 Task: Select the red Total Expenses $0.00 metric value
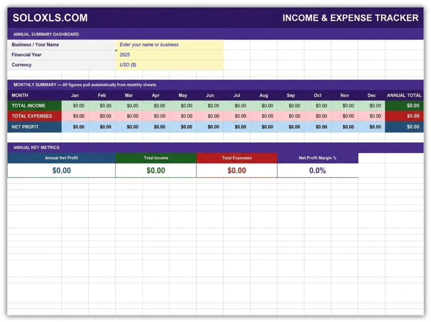click(x=237, y=170)
